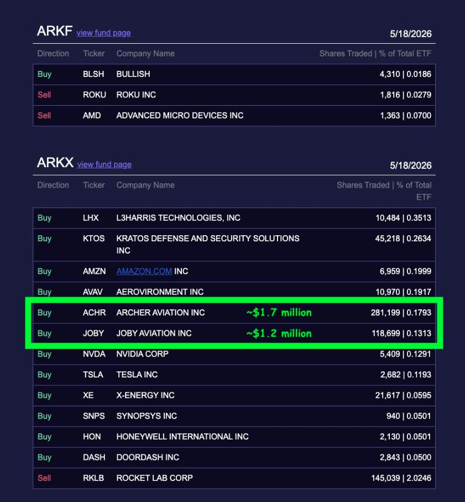Click the value 145,039 | 2.0246

[x=401, y=478]
